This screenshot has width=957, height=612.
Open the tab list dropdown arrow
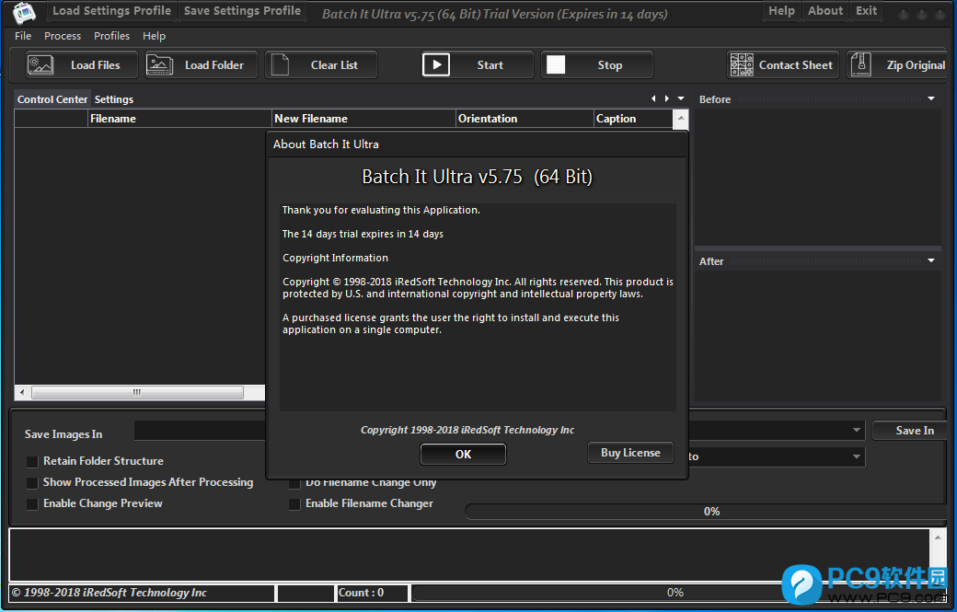tap(681, 98)
